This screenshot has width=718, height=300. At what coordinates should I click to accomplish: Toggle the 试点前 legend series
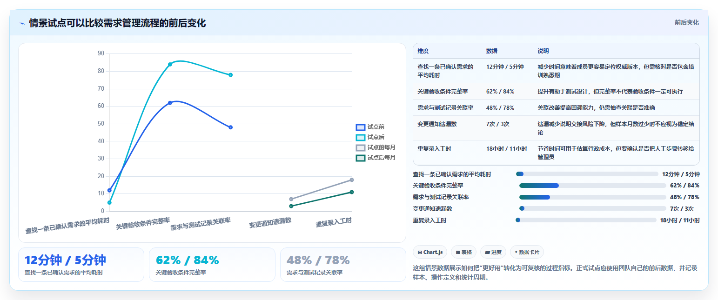[x=370, y=127]
